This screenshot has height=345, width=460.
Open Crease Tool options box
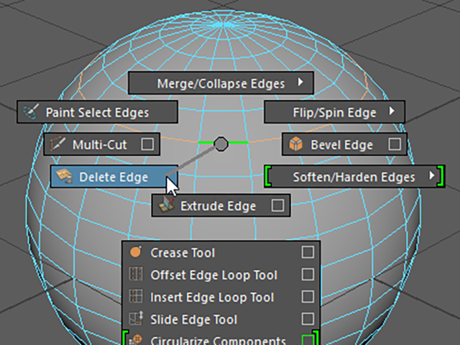tap(308, 252)
